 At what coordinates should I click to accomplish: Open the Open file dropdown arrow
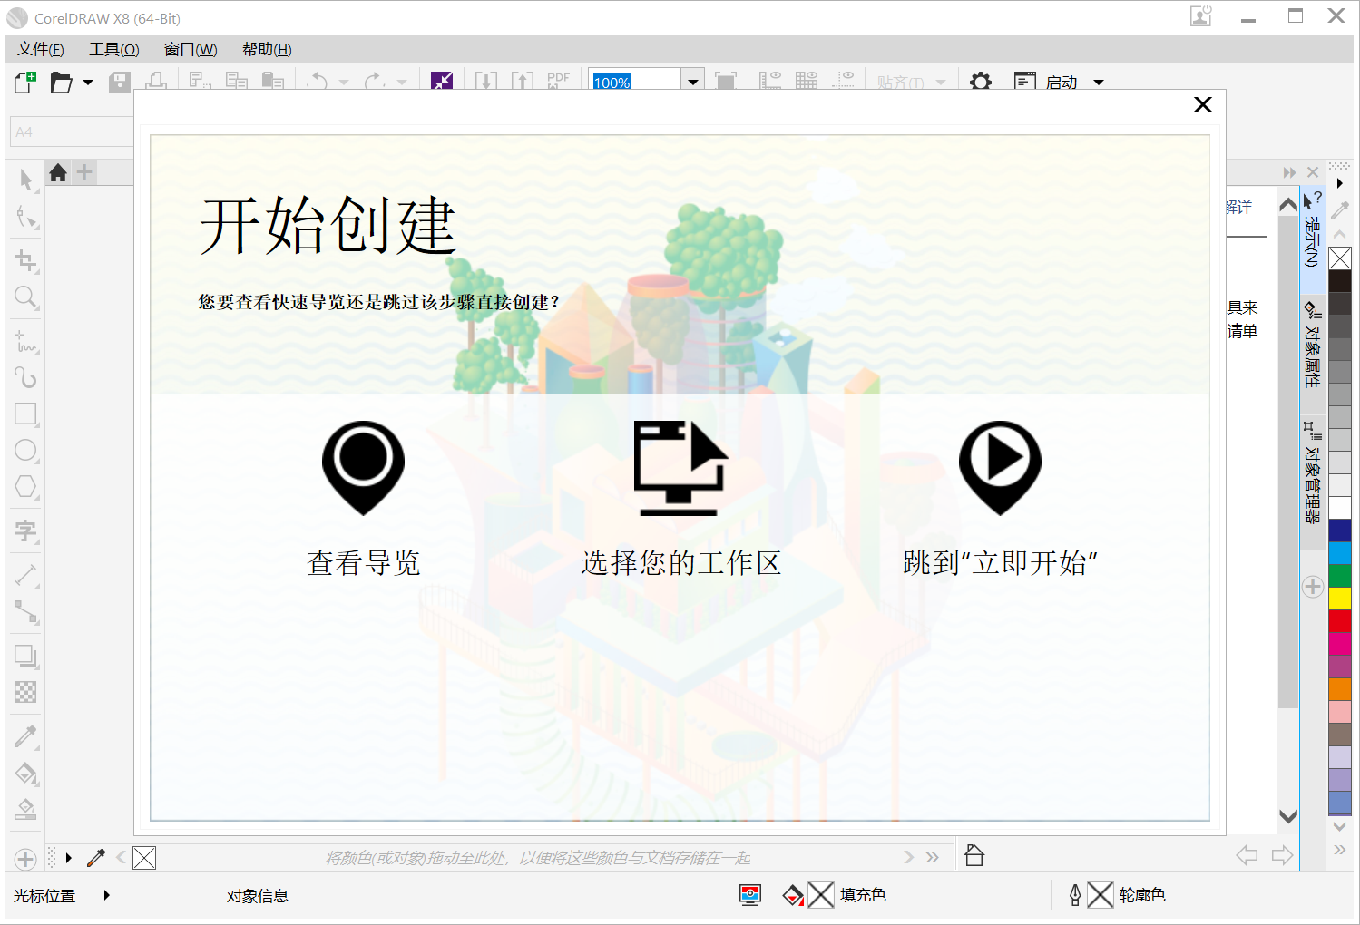tap(87, 82)
